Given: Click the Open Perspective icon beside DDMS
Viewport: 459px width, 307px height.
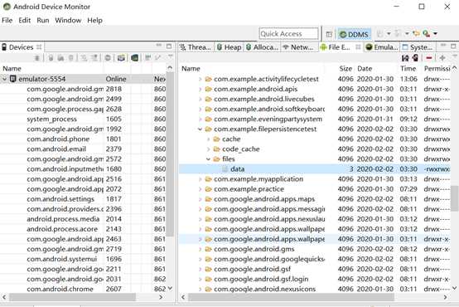Looking at the screenshot, I should click(329, 34).
